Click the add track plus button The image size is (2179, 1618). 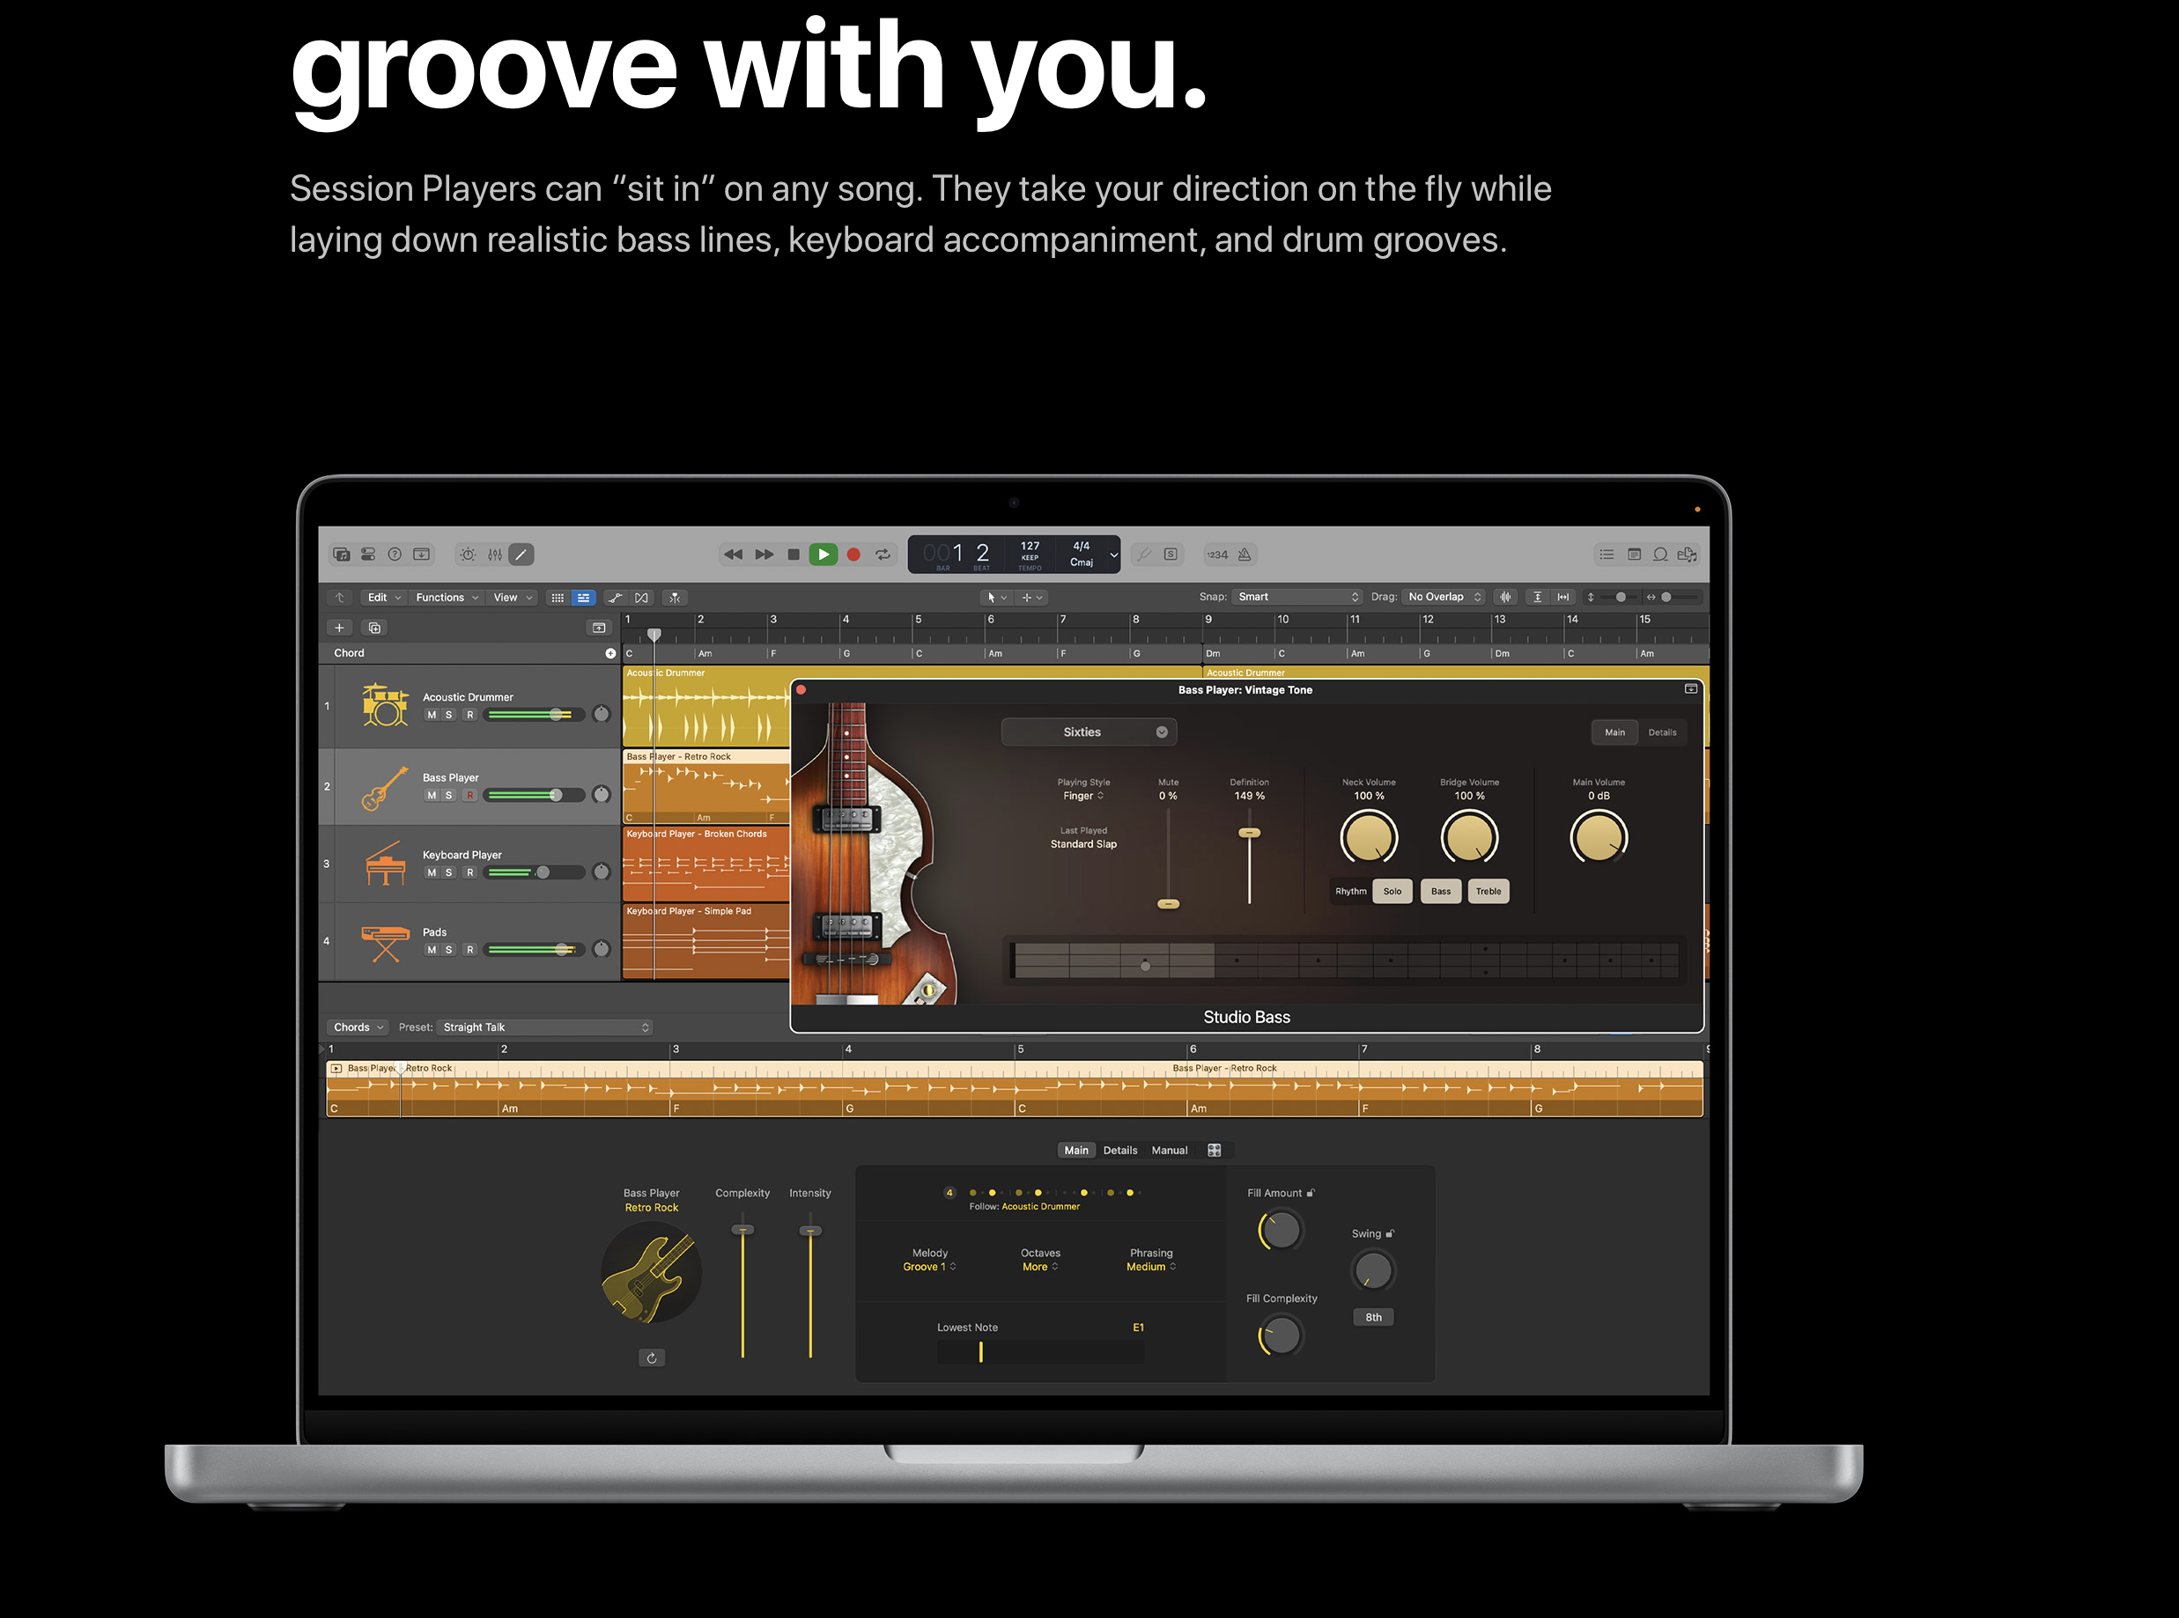[x=339, y=628]
